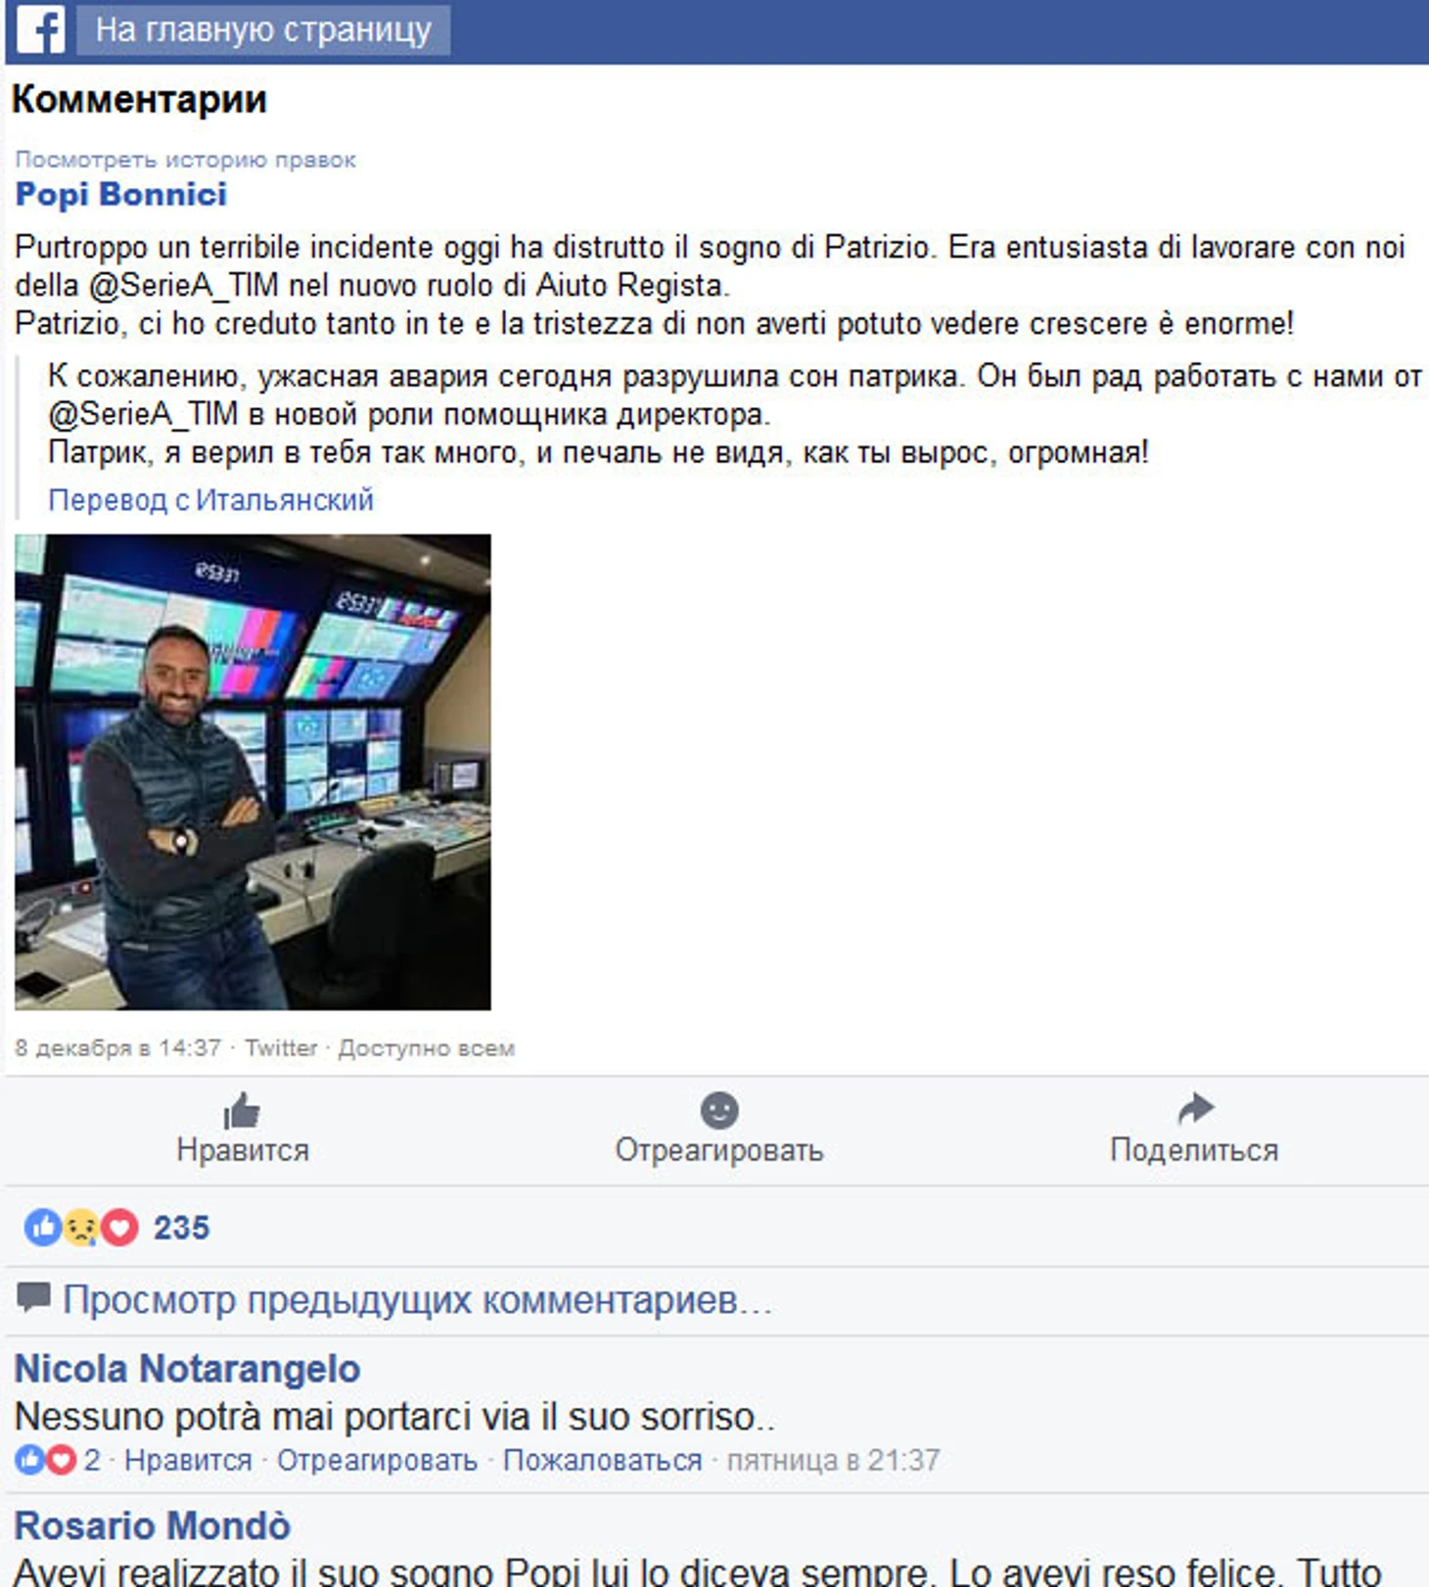The height and width of the screenshot is (1587, 1429).
Task: Click Перевод с Итальянский link
Action: click(210, 500)
